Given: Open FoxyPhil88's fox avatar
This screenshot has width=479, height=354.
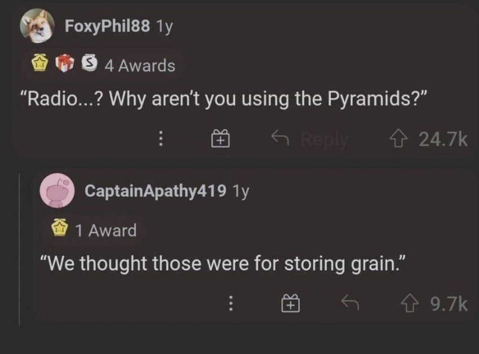Looking at the screenshot, I should 37,26.
